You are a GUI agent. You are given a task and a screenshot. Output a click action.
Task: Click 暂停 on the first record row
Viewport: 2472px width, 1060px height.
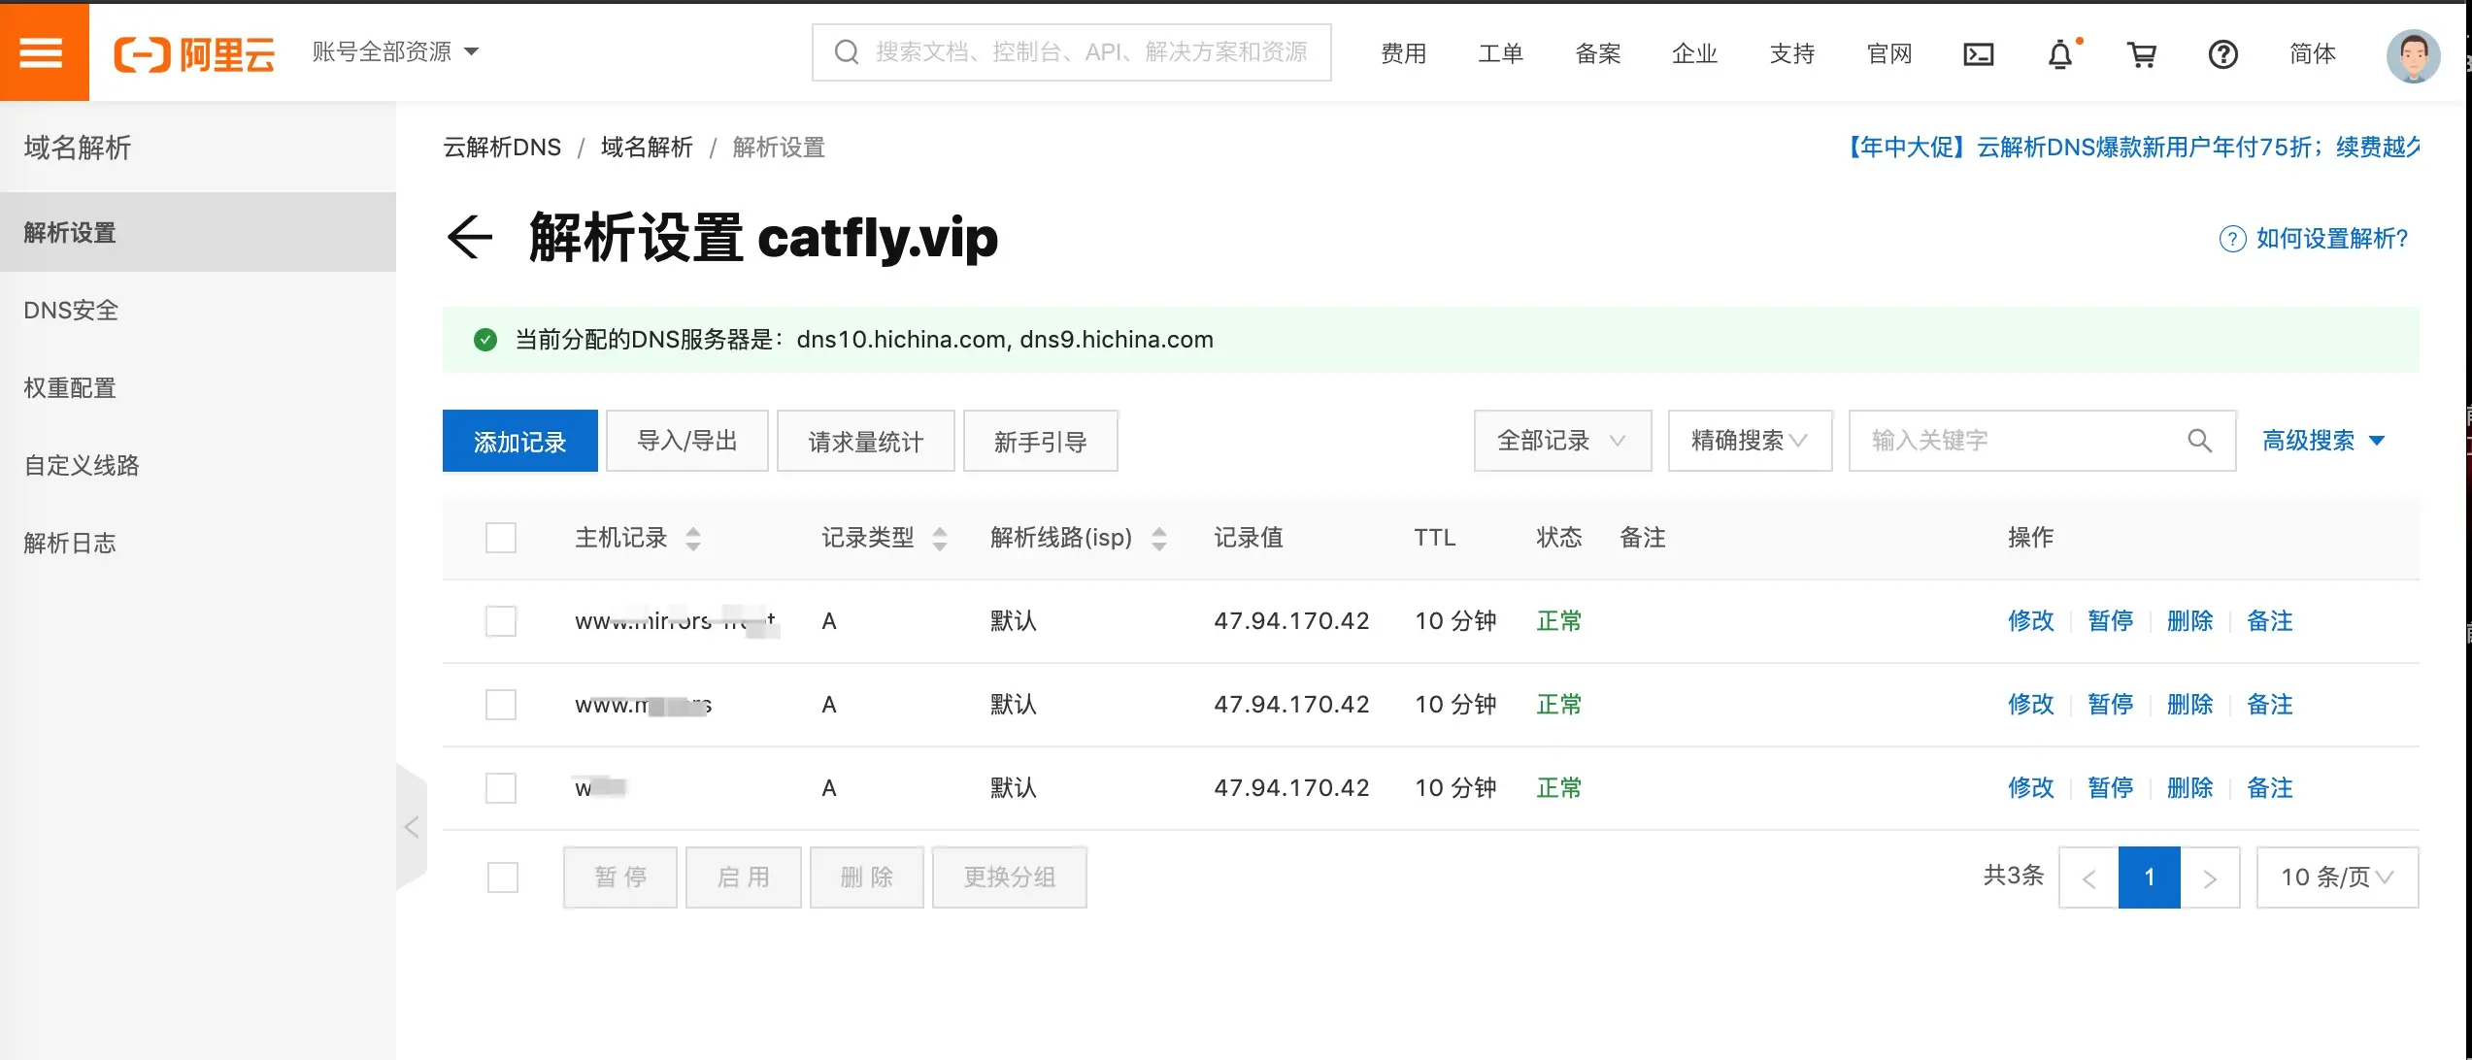click(2111, 621)
